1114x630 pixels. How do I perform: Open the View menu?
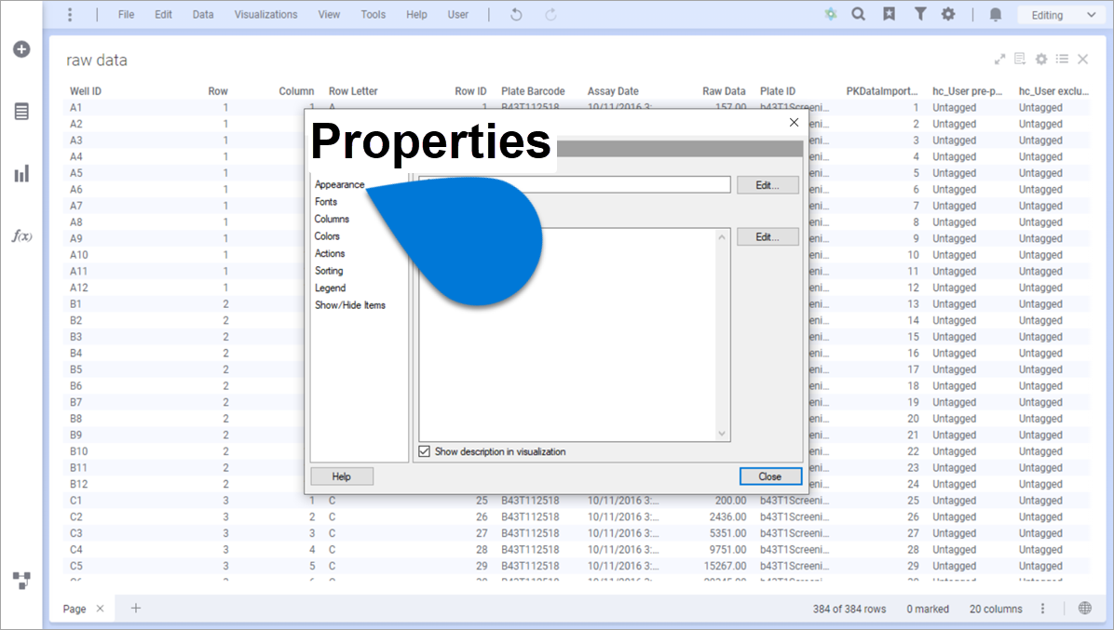click(x=329, y=14)
